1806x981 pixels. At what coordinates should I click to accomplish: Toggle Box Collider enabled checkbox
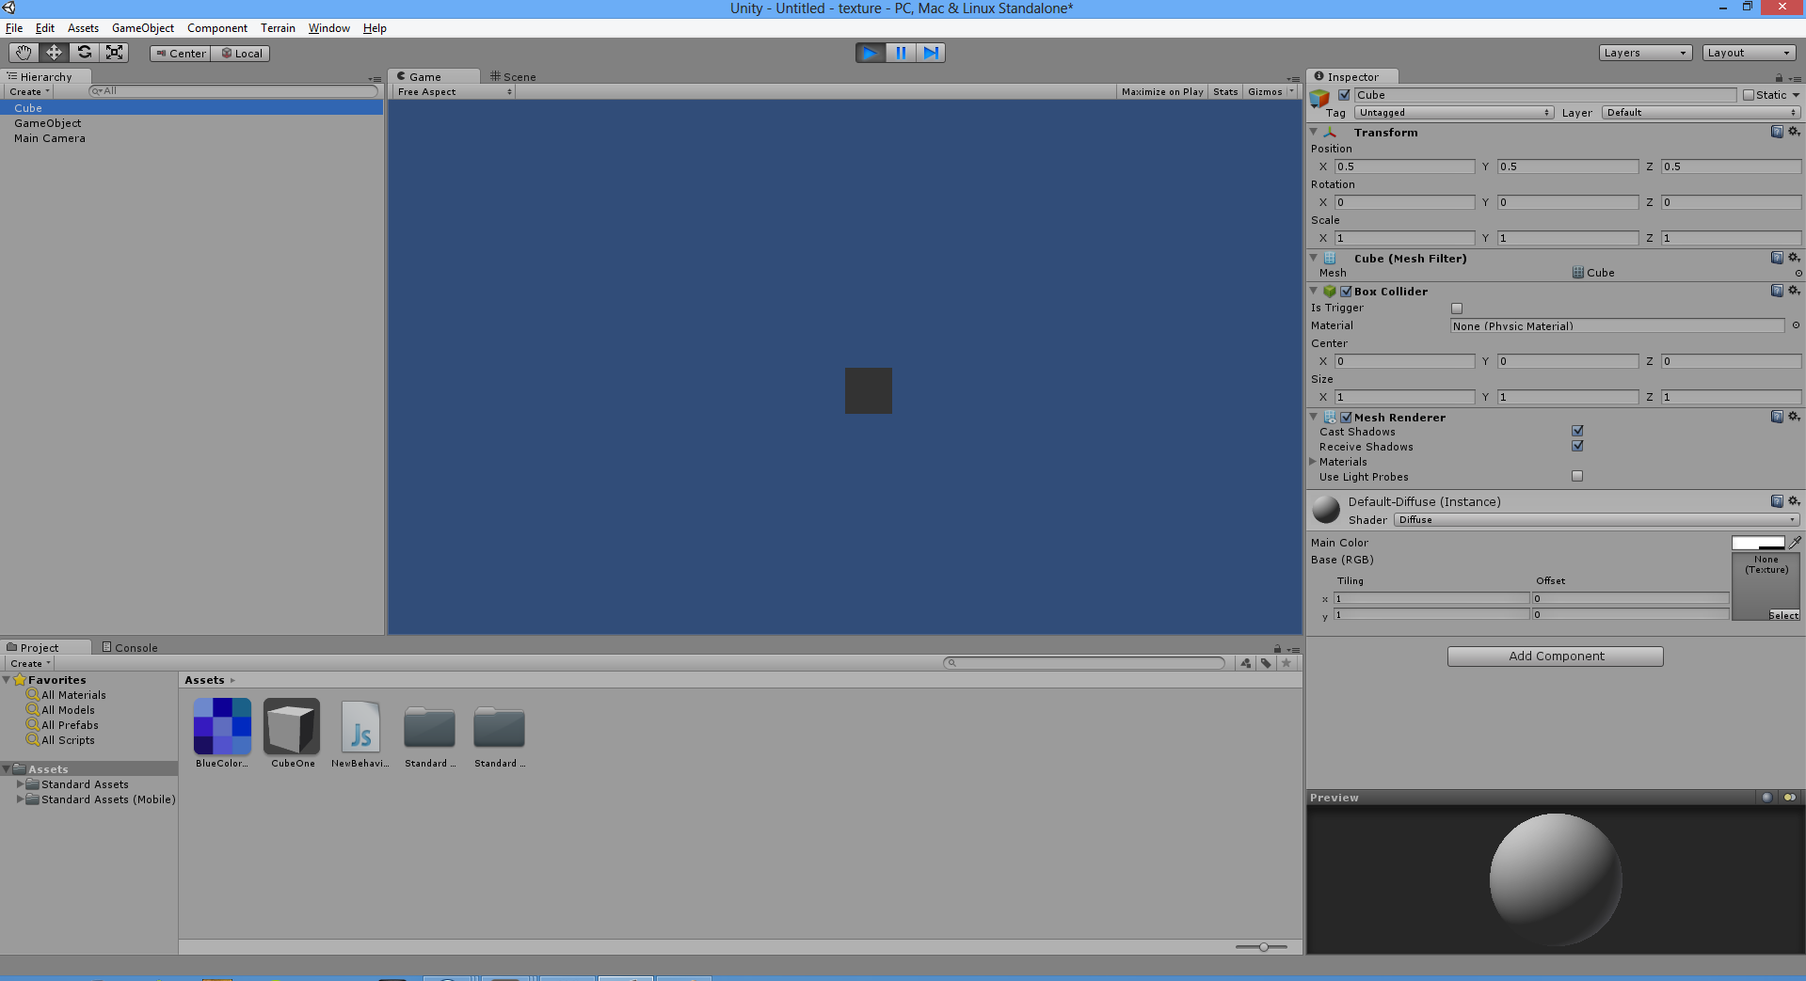[1346, 292]
